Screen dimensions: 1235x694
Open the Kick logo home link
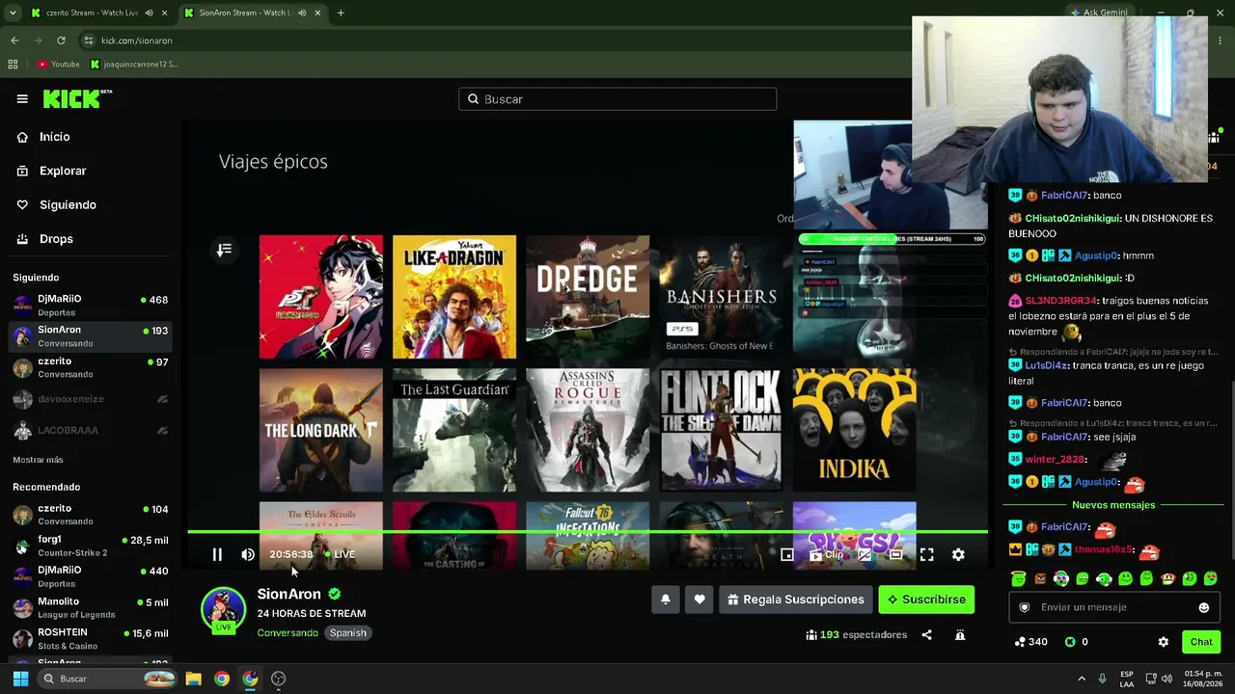click(77, 98)
